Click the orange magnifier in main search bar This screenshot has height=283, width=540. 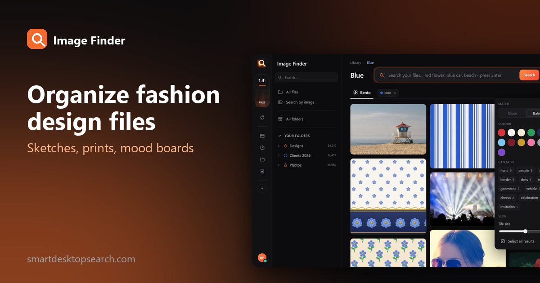click(382, 75)
